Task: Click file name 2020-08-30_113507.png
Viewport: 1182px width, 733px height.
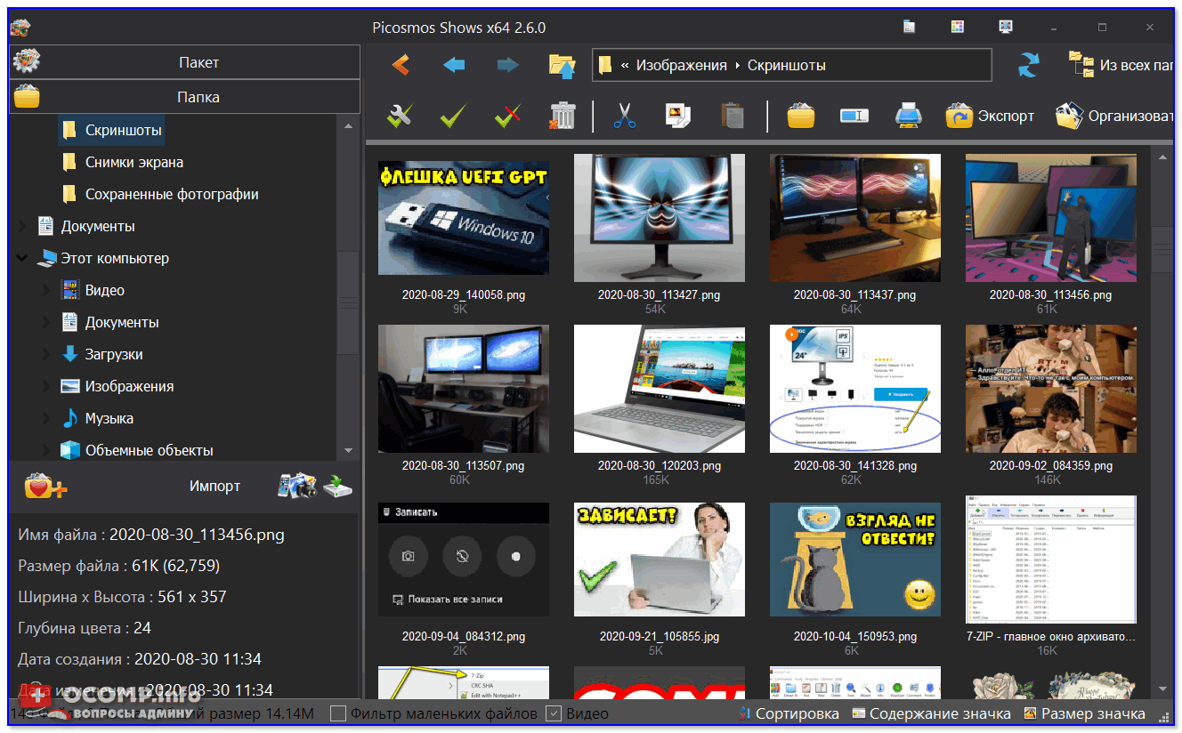Action: pos(463,465)
